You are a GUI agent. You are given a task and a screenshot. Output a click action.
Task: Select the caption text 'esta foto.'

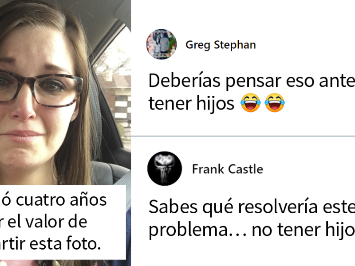65,244
